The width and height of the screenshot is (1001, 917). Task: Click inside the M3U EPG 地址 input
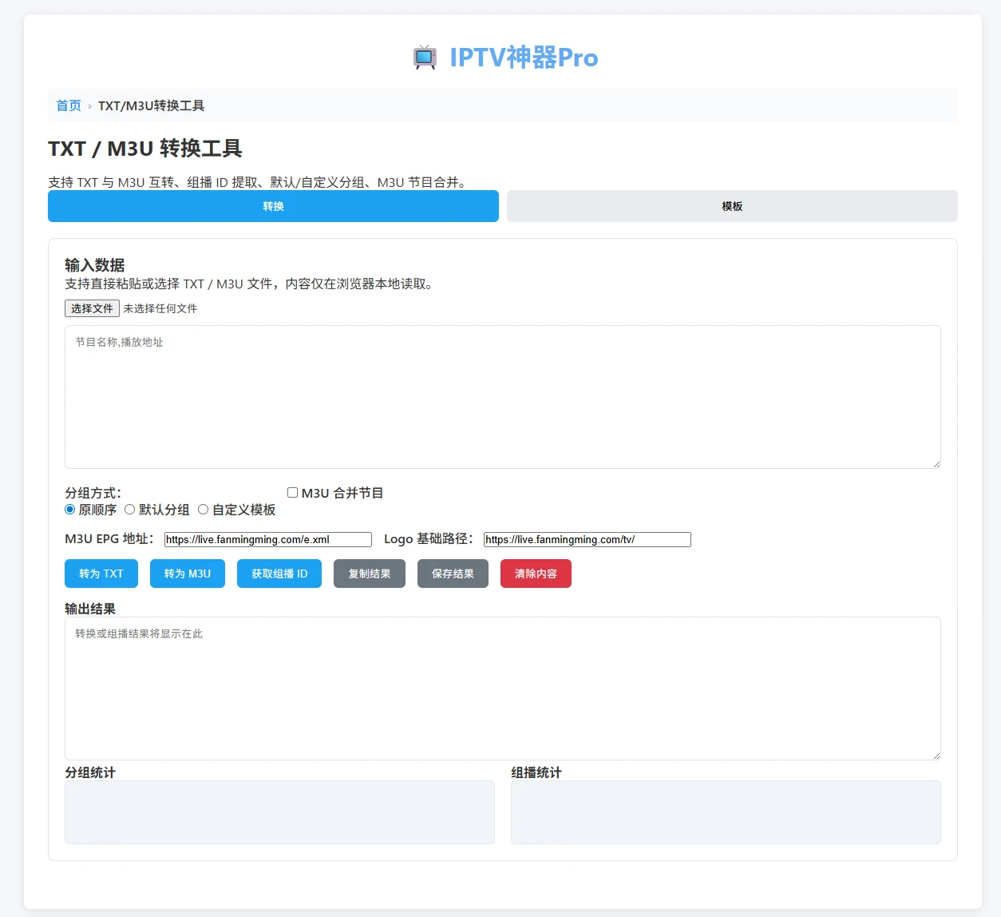267,539
